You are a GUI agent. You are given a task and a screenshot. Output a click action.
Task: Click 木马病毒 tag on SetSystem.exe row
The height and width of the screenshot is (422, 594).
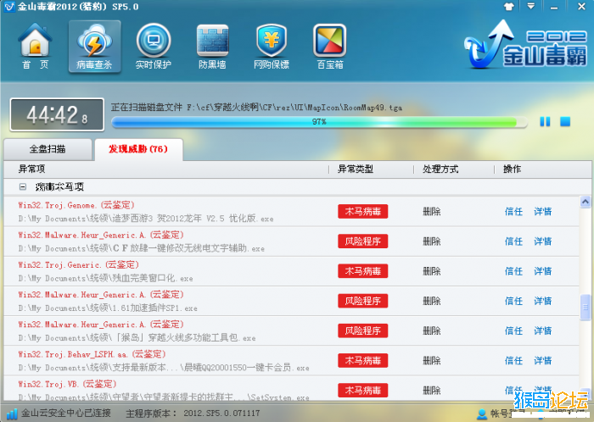(363, 391)
